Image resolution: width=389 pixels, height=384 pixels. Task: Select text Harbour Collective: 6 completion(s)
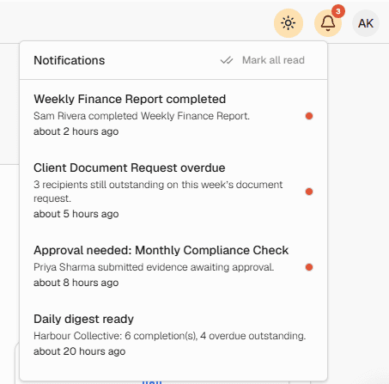115,336
